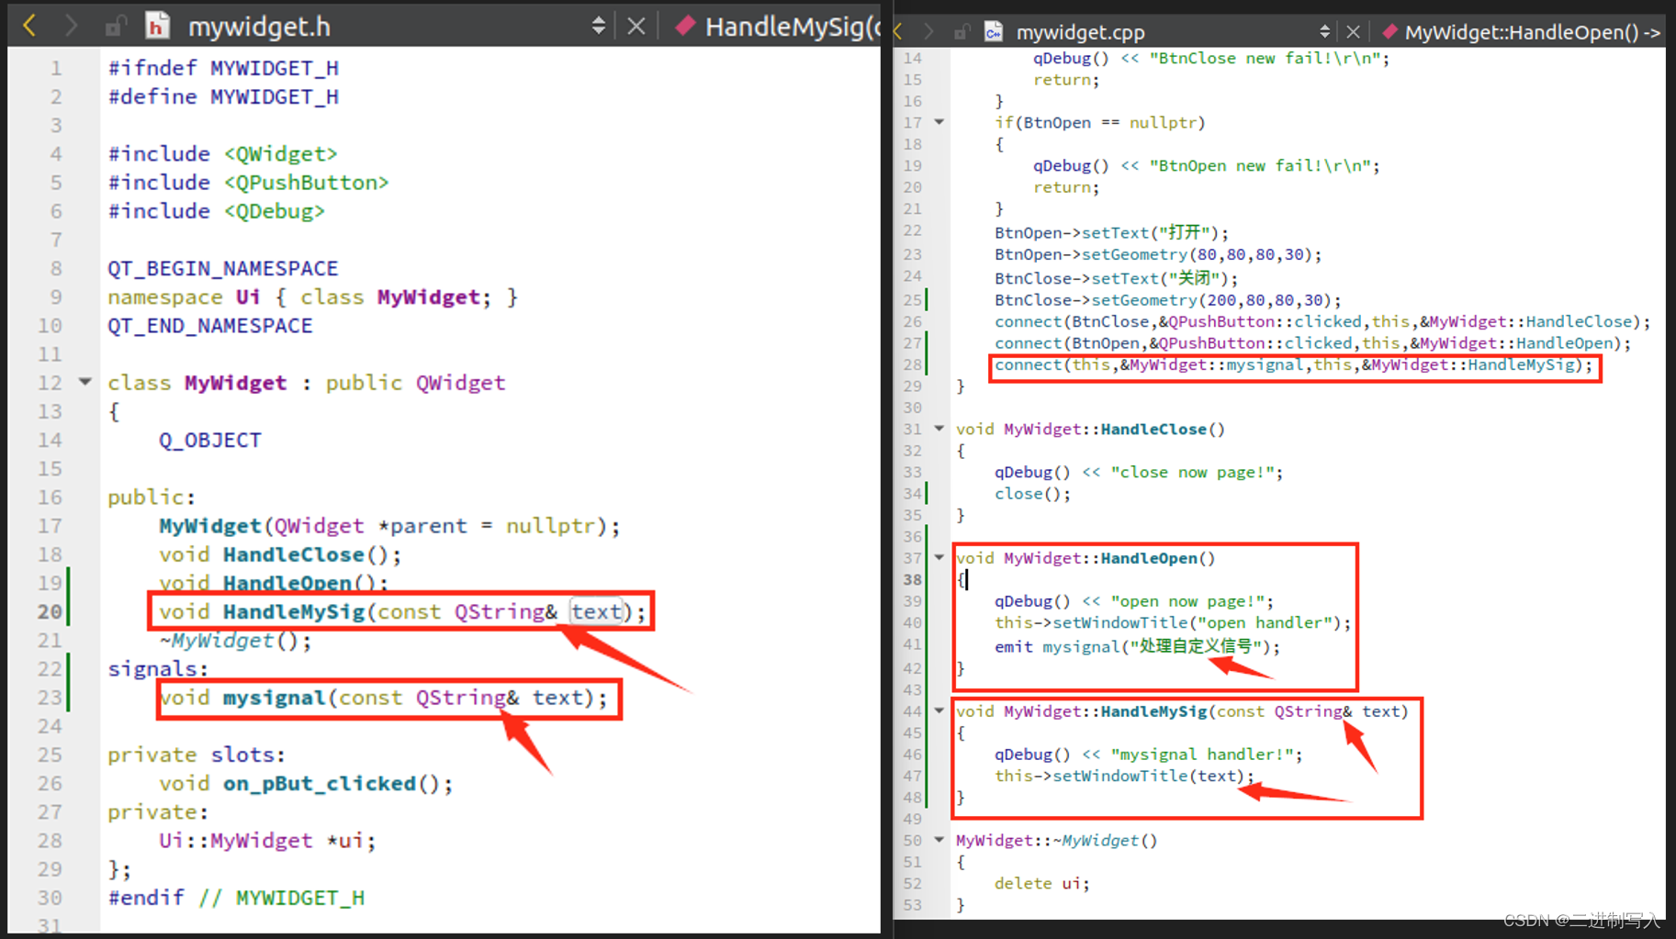Click #endif // MYWIDGET_H line
The width and height of the screenshot is (1676, 939).
click(x=236, y=897)
